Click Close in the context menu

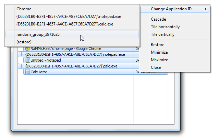point(156,67)
